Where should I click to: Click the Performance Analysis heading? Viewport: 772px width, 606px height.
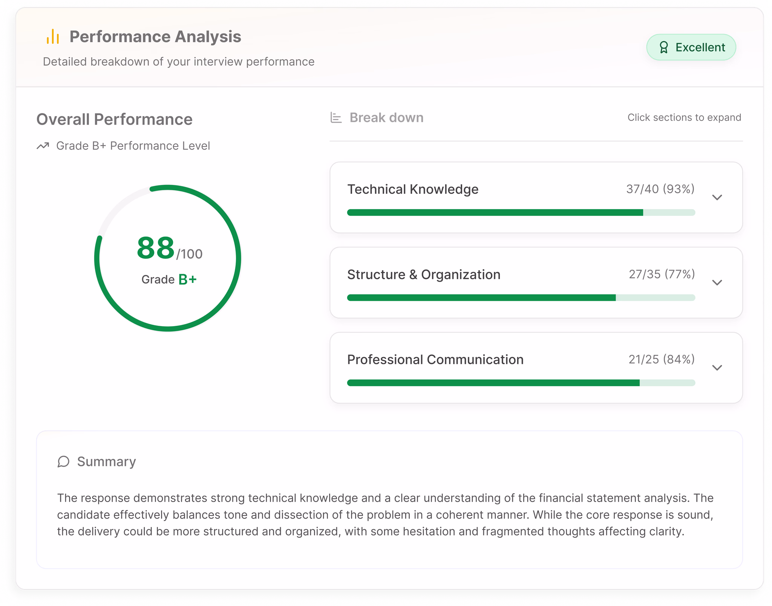[x=155, y=37]
